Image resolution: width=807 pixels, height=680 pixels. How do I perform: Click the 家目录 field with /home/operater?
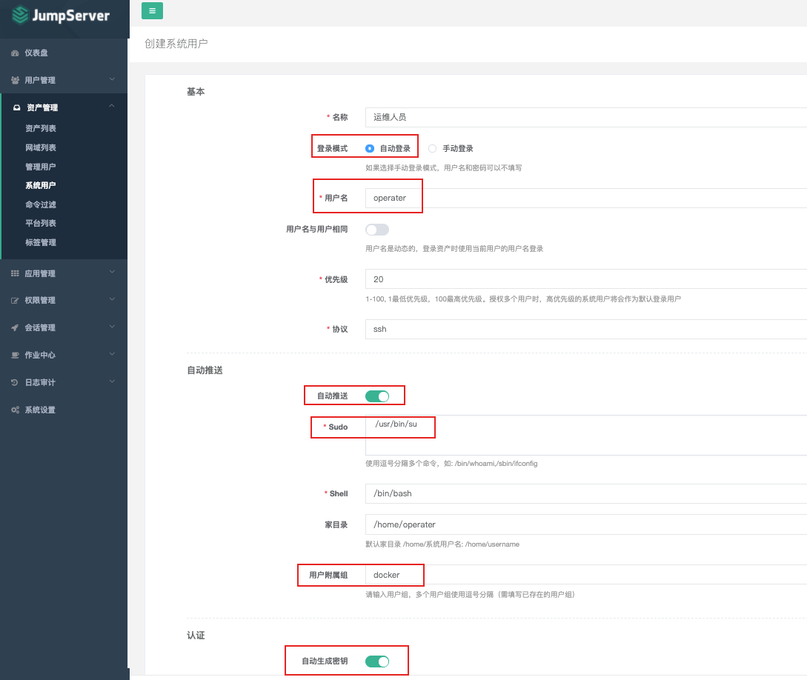click(585, 524)
